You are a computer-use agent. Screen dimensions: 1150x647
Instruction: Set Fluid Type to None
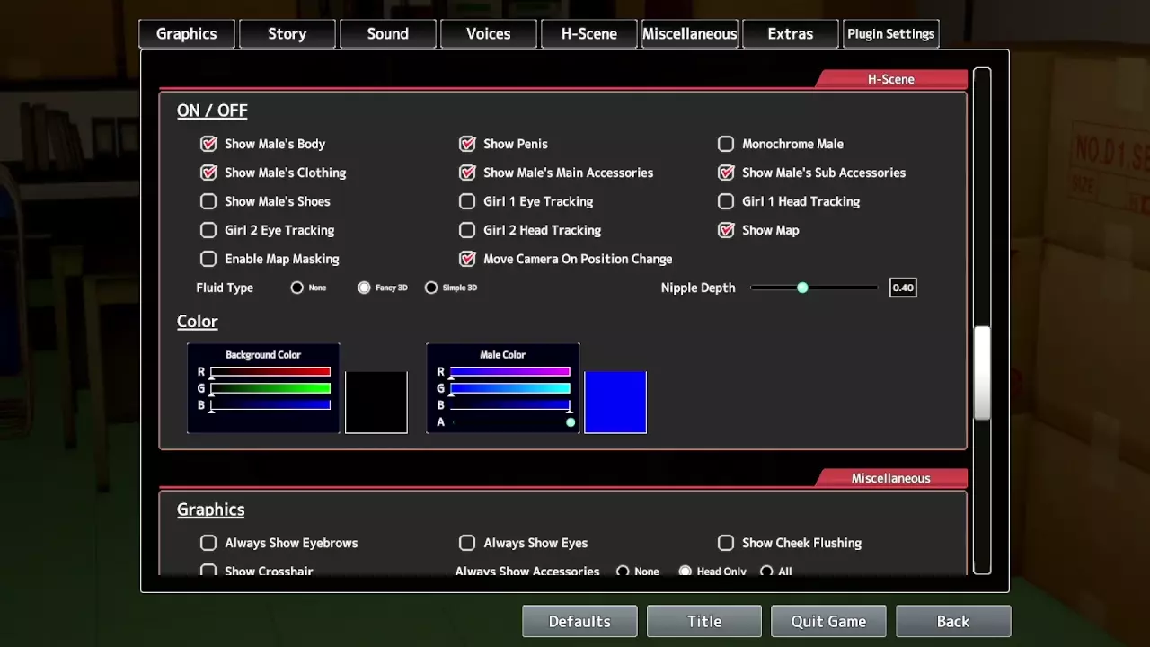click(x=297, y=288)
